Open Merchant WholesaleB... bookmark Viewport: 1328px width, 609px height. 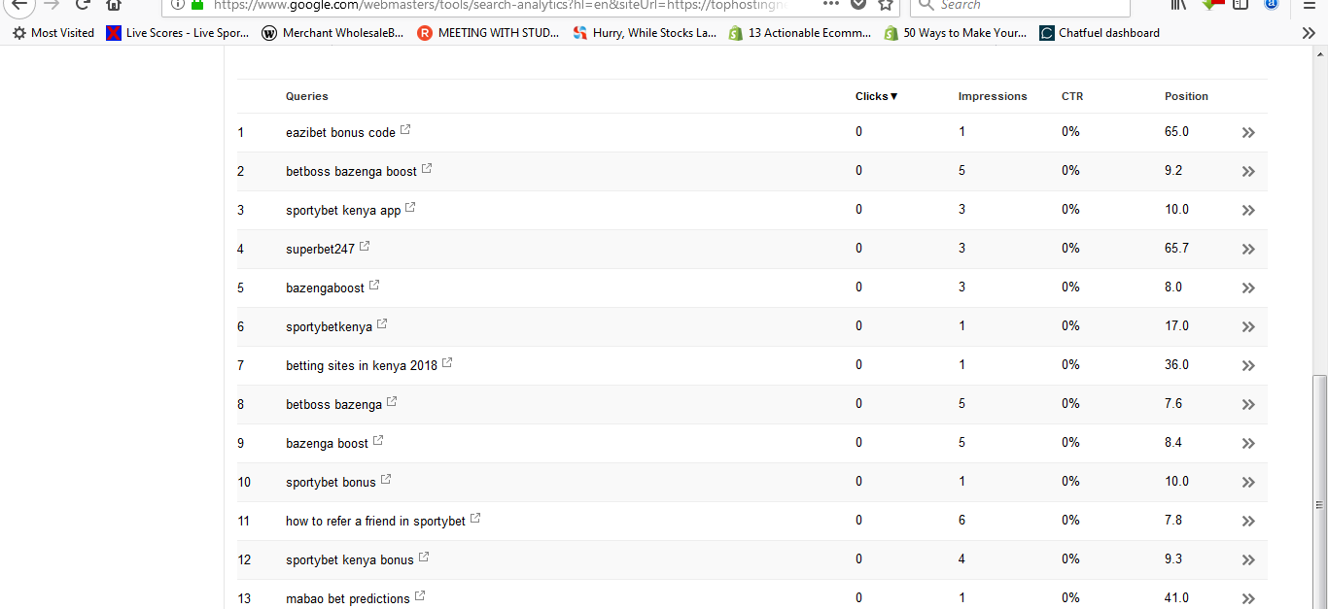(332, 33)
